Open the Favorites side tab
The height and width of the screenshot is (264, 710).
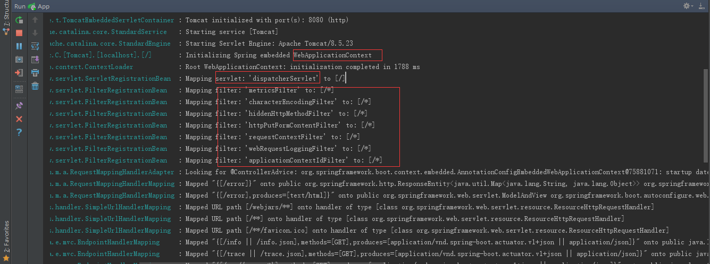pyautogui.click(x=6, y=241)
